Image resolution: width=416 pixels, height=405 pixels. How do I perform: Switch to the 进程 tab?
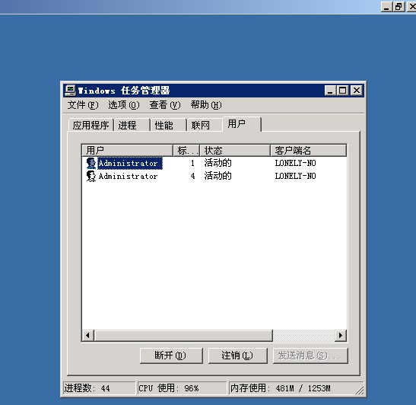coord(132,125)
